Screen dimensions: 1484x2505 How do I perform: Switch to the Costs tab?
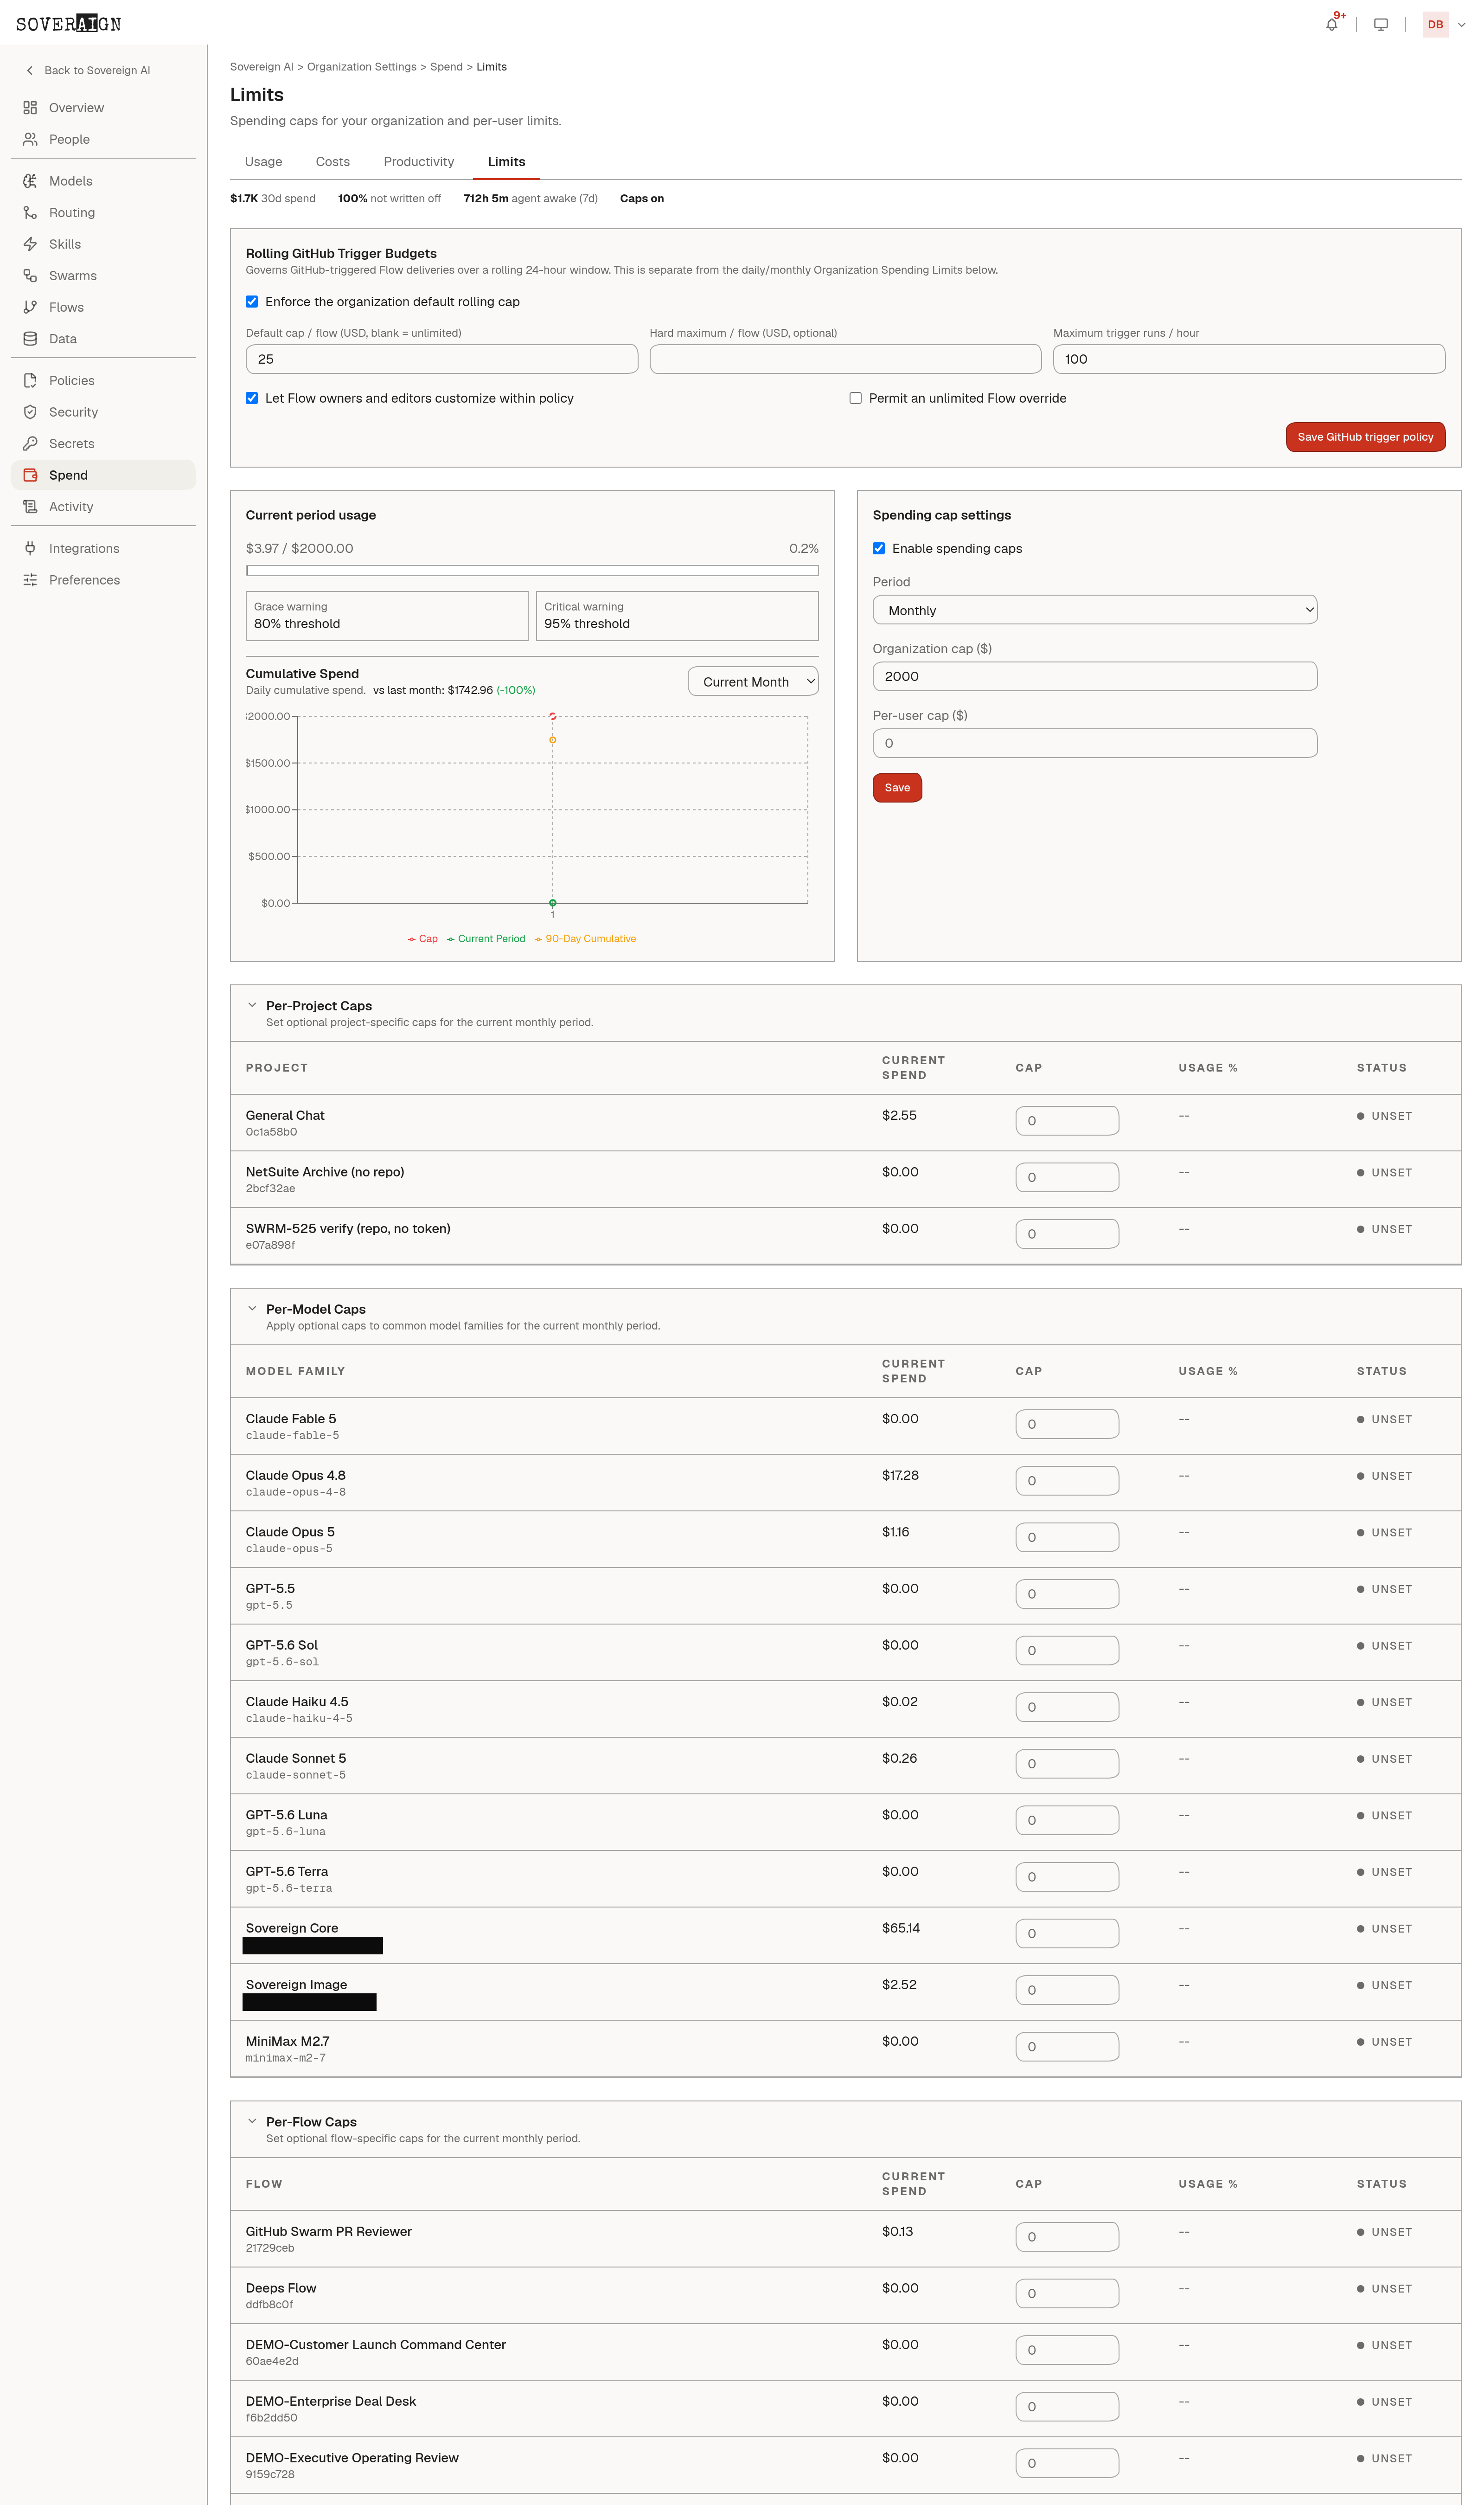tap(333, 161)
